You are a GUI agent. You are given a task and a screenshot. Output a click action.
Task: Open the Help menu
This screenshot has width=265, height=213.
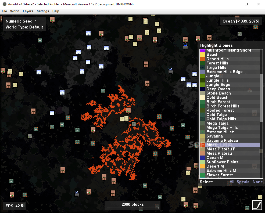pyautogui.click(x=56, y=11)
